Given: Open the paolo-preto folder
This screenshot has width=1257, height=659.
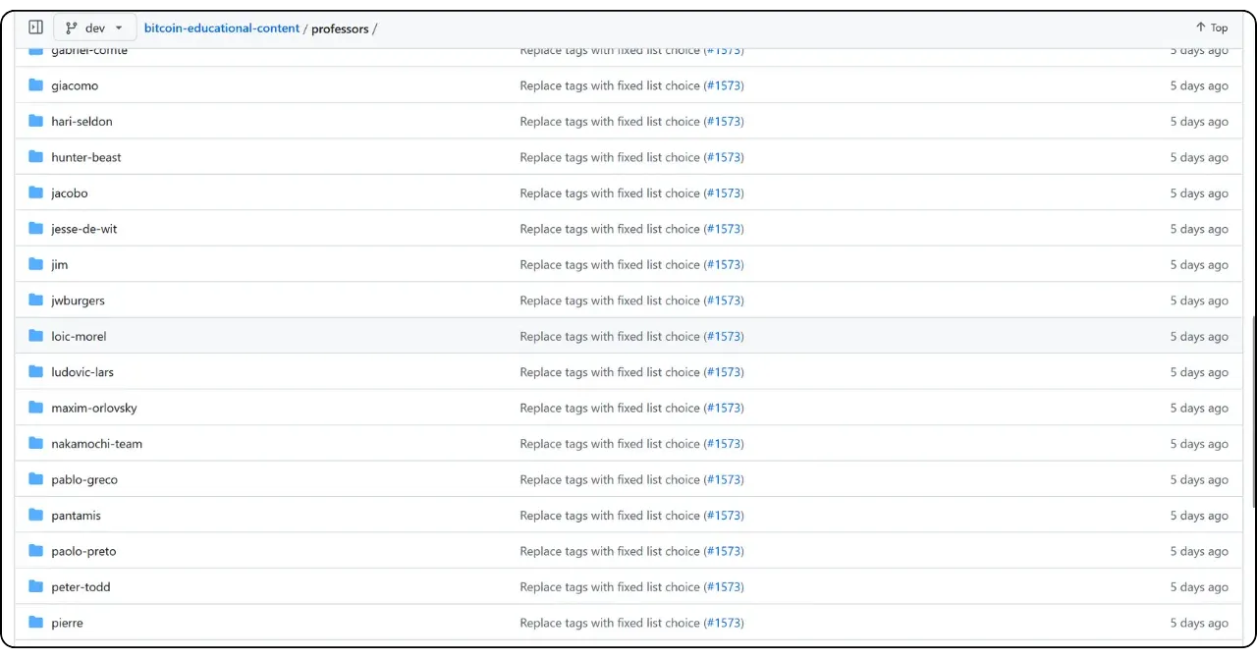Looking at the screenshot, I should [83, 551].
